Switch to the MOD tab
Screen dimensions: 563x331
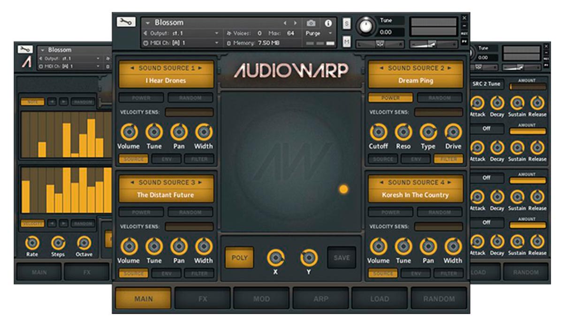pos(261,299)
